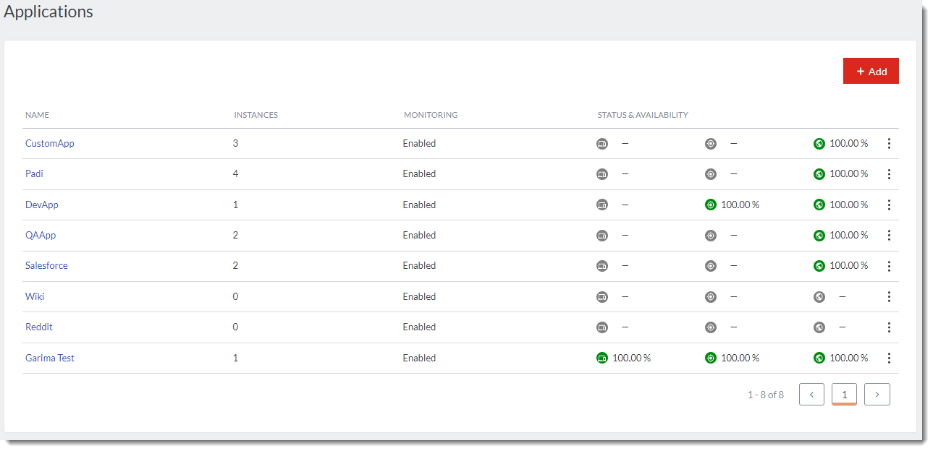
Task: Click DevApp's instances count link
Action: tap(235, 205)
